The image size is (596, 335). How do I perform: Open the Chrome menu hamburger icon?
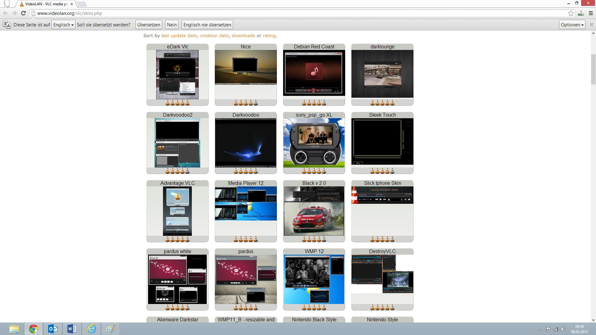pos(591,13)
